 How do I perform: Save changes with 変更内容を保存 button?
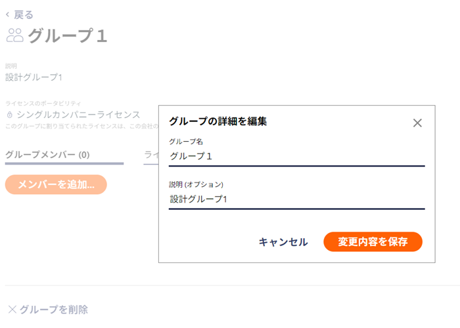373,241
